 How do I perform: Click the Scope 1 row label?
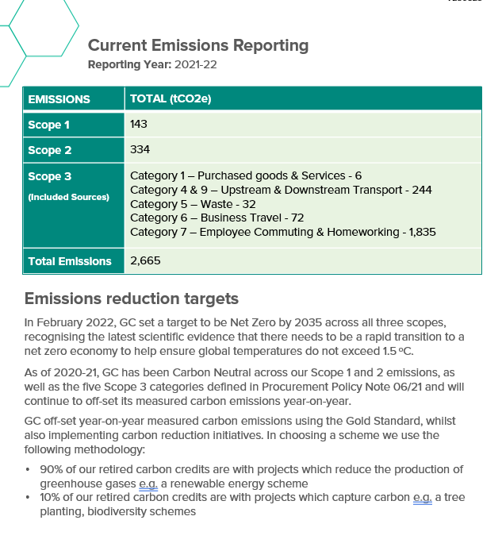(49, 125)
